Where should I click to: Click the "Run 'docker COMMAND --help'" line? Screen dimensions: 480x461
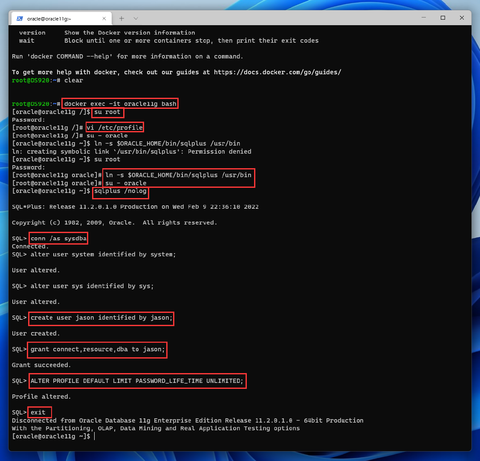(x=127, y=56)
